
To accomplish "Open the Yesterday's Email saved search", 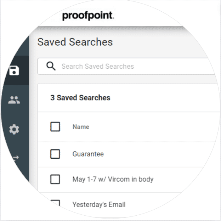I will click(x=99, y=204).
